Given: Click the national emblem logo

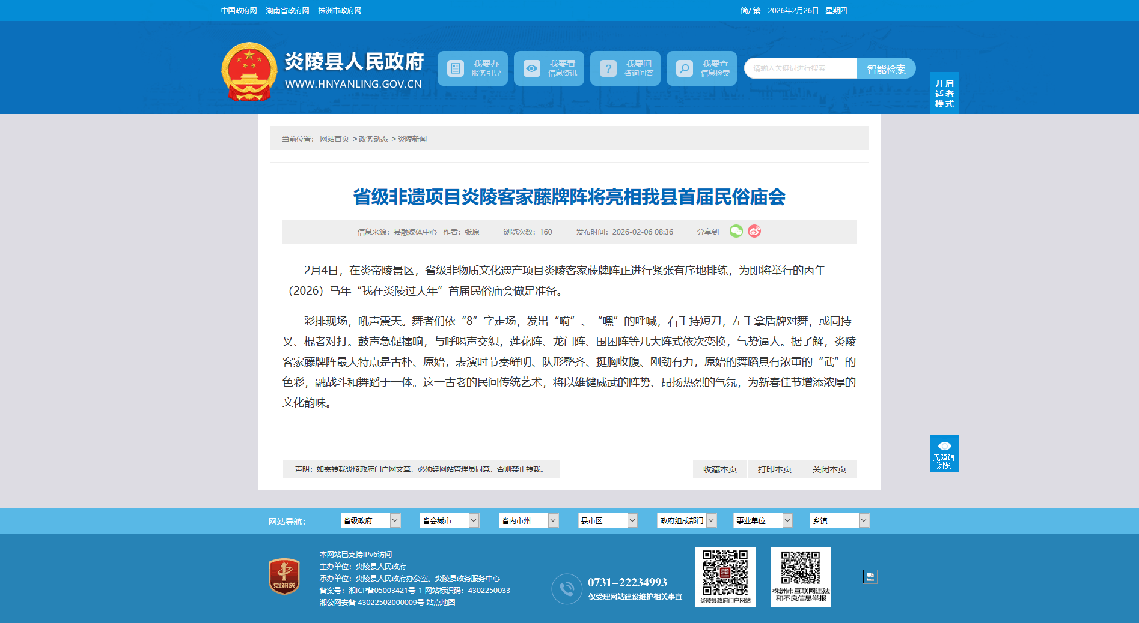Looking at the screenshot, I should pos(249,71).
